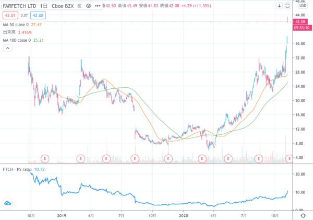
Task: Click the 20.00 label on the PS ratio axis
Action: [x=300, y=174]
